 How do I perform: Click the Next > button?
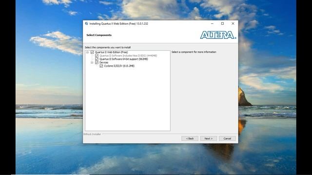(x=208, y=139)
